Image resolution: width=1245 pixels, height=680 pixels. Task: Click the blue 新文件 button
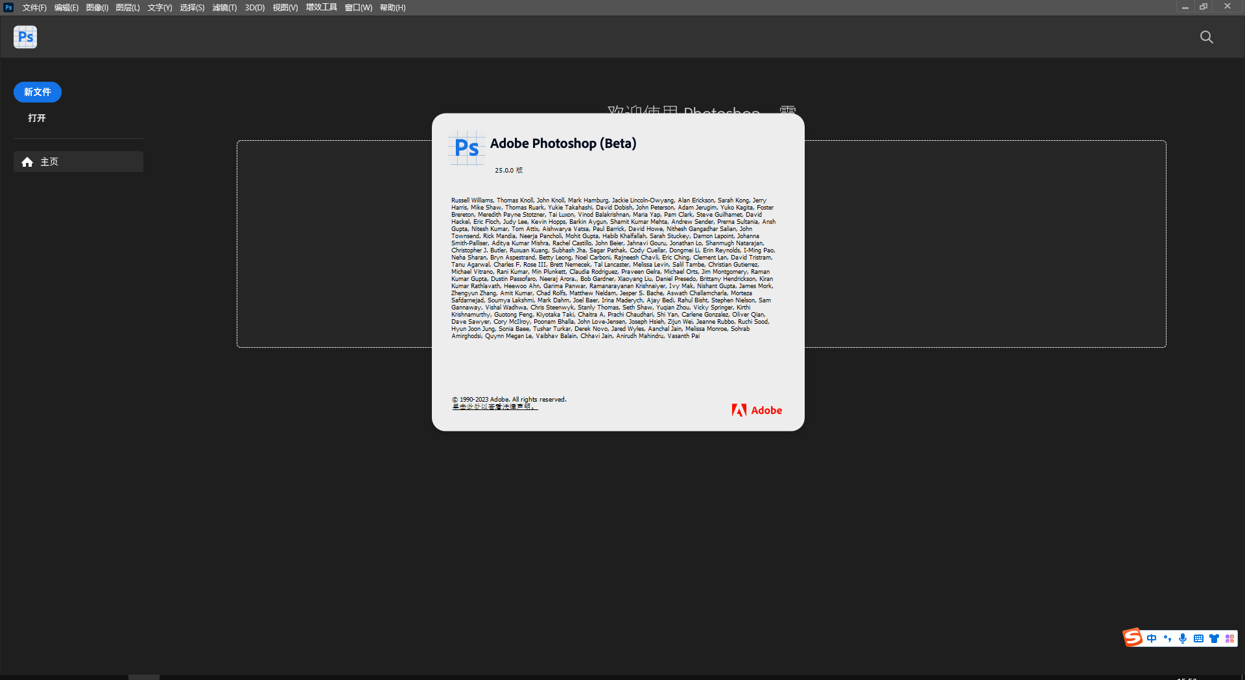[x=37, y=91]
